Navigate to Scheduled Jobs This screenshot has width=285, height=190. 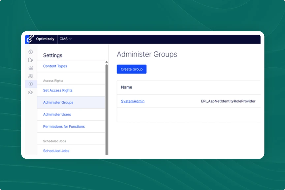point(56,151)
